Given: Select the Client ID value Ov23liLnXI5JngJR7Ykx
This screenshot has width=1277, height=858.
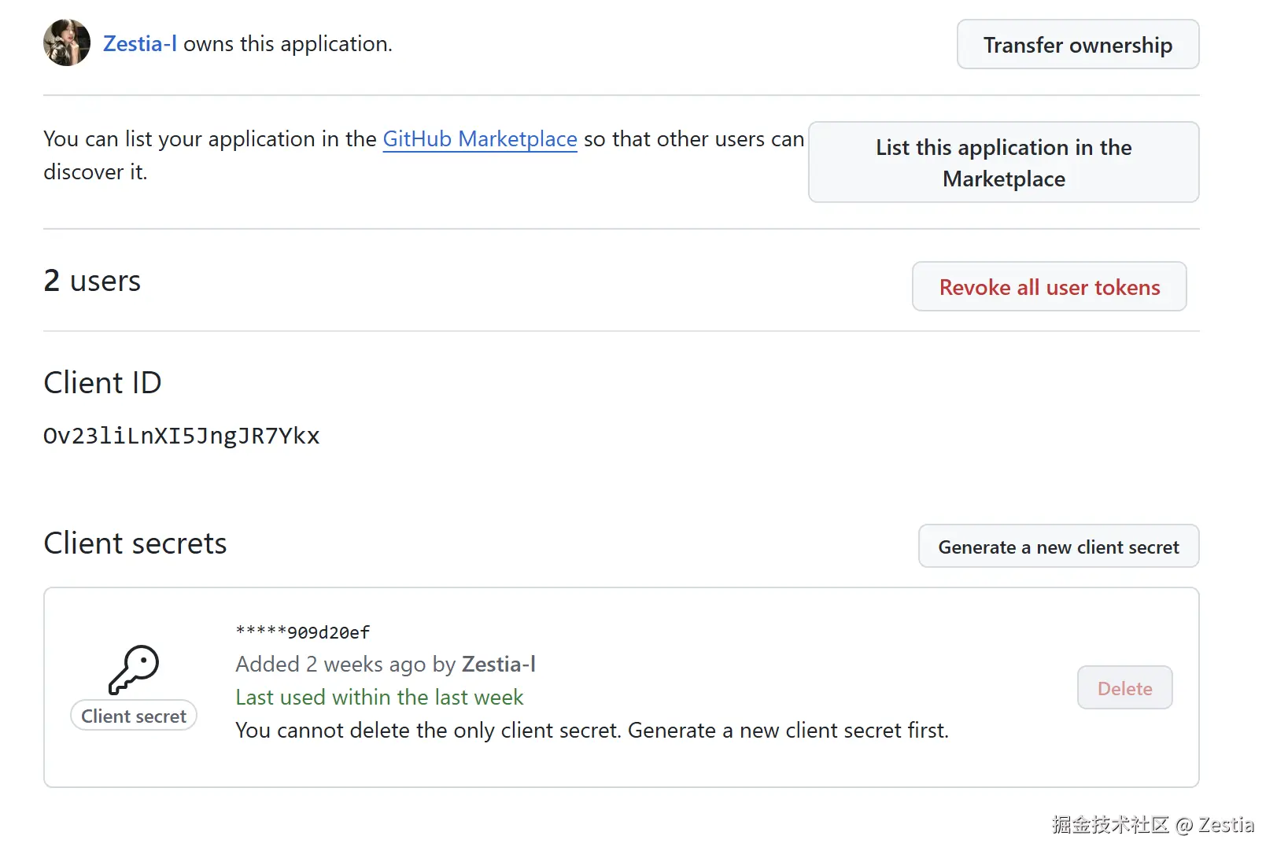Looking at the screenshot, I should 181,436.
